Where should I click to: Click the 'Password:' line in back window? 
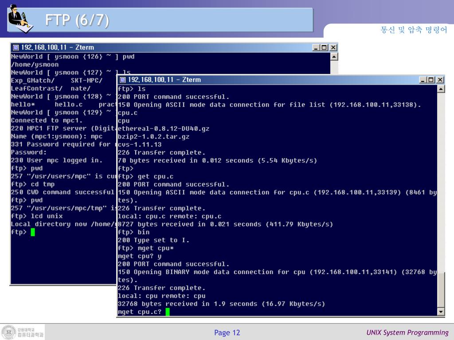29,152
